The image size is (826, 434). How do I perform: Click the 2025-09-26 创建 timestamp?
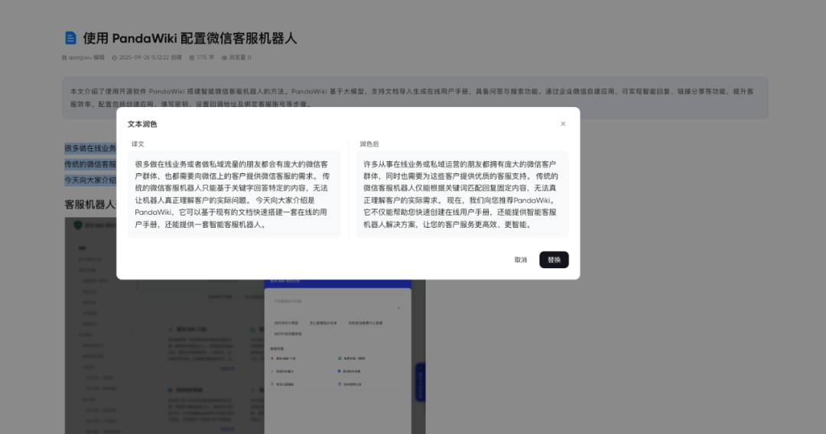coord(147,57)
